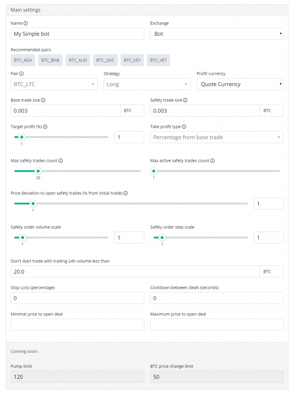Pick the BTC_VET recommended pair
The image size is (292, 394).
[x=158, y=60]
